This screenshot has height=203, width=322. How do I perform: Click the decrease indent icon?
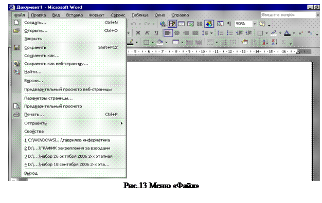(239, 33)
